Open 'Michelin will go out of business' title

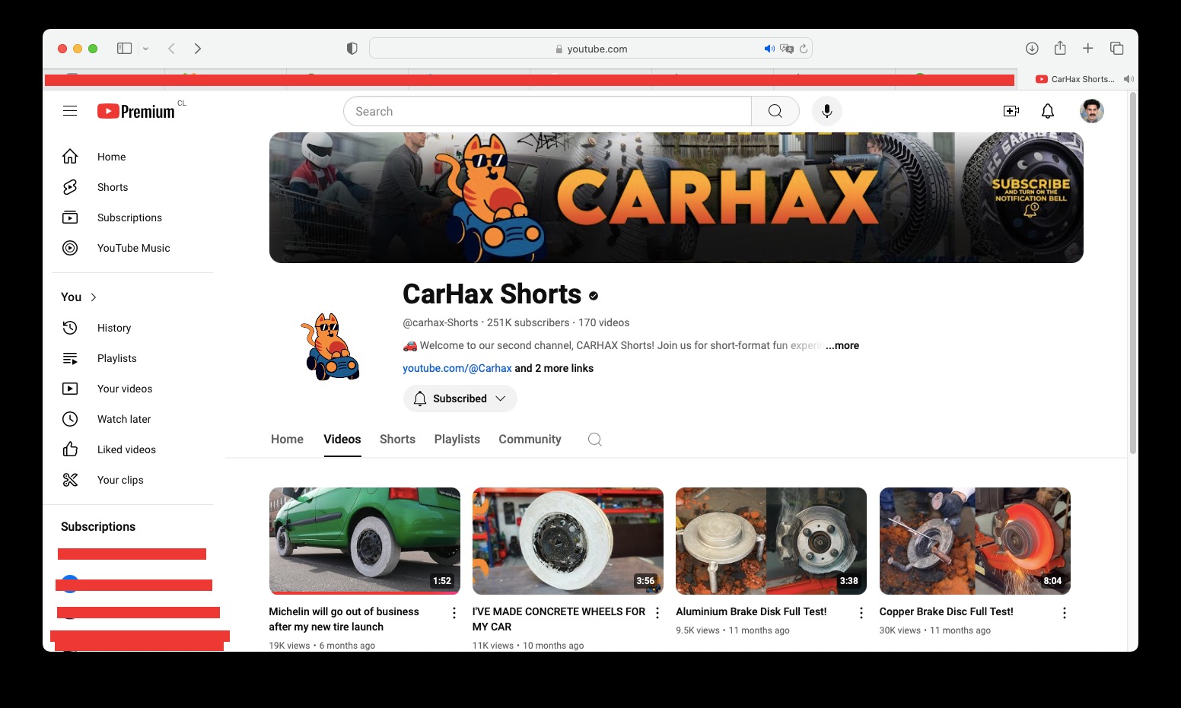(344, 619)
